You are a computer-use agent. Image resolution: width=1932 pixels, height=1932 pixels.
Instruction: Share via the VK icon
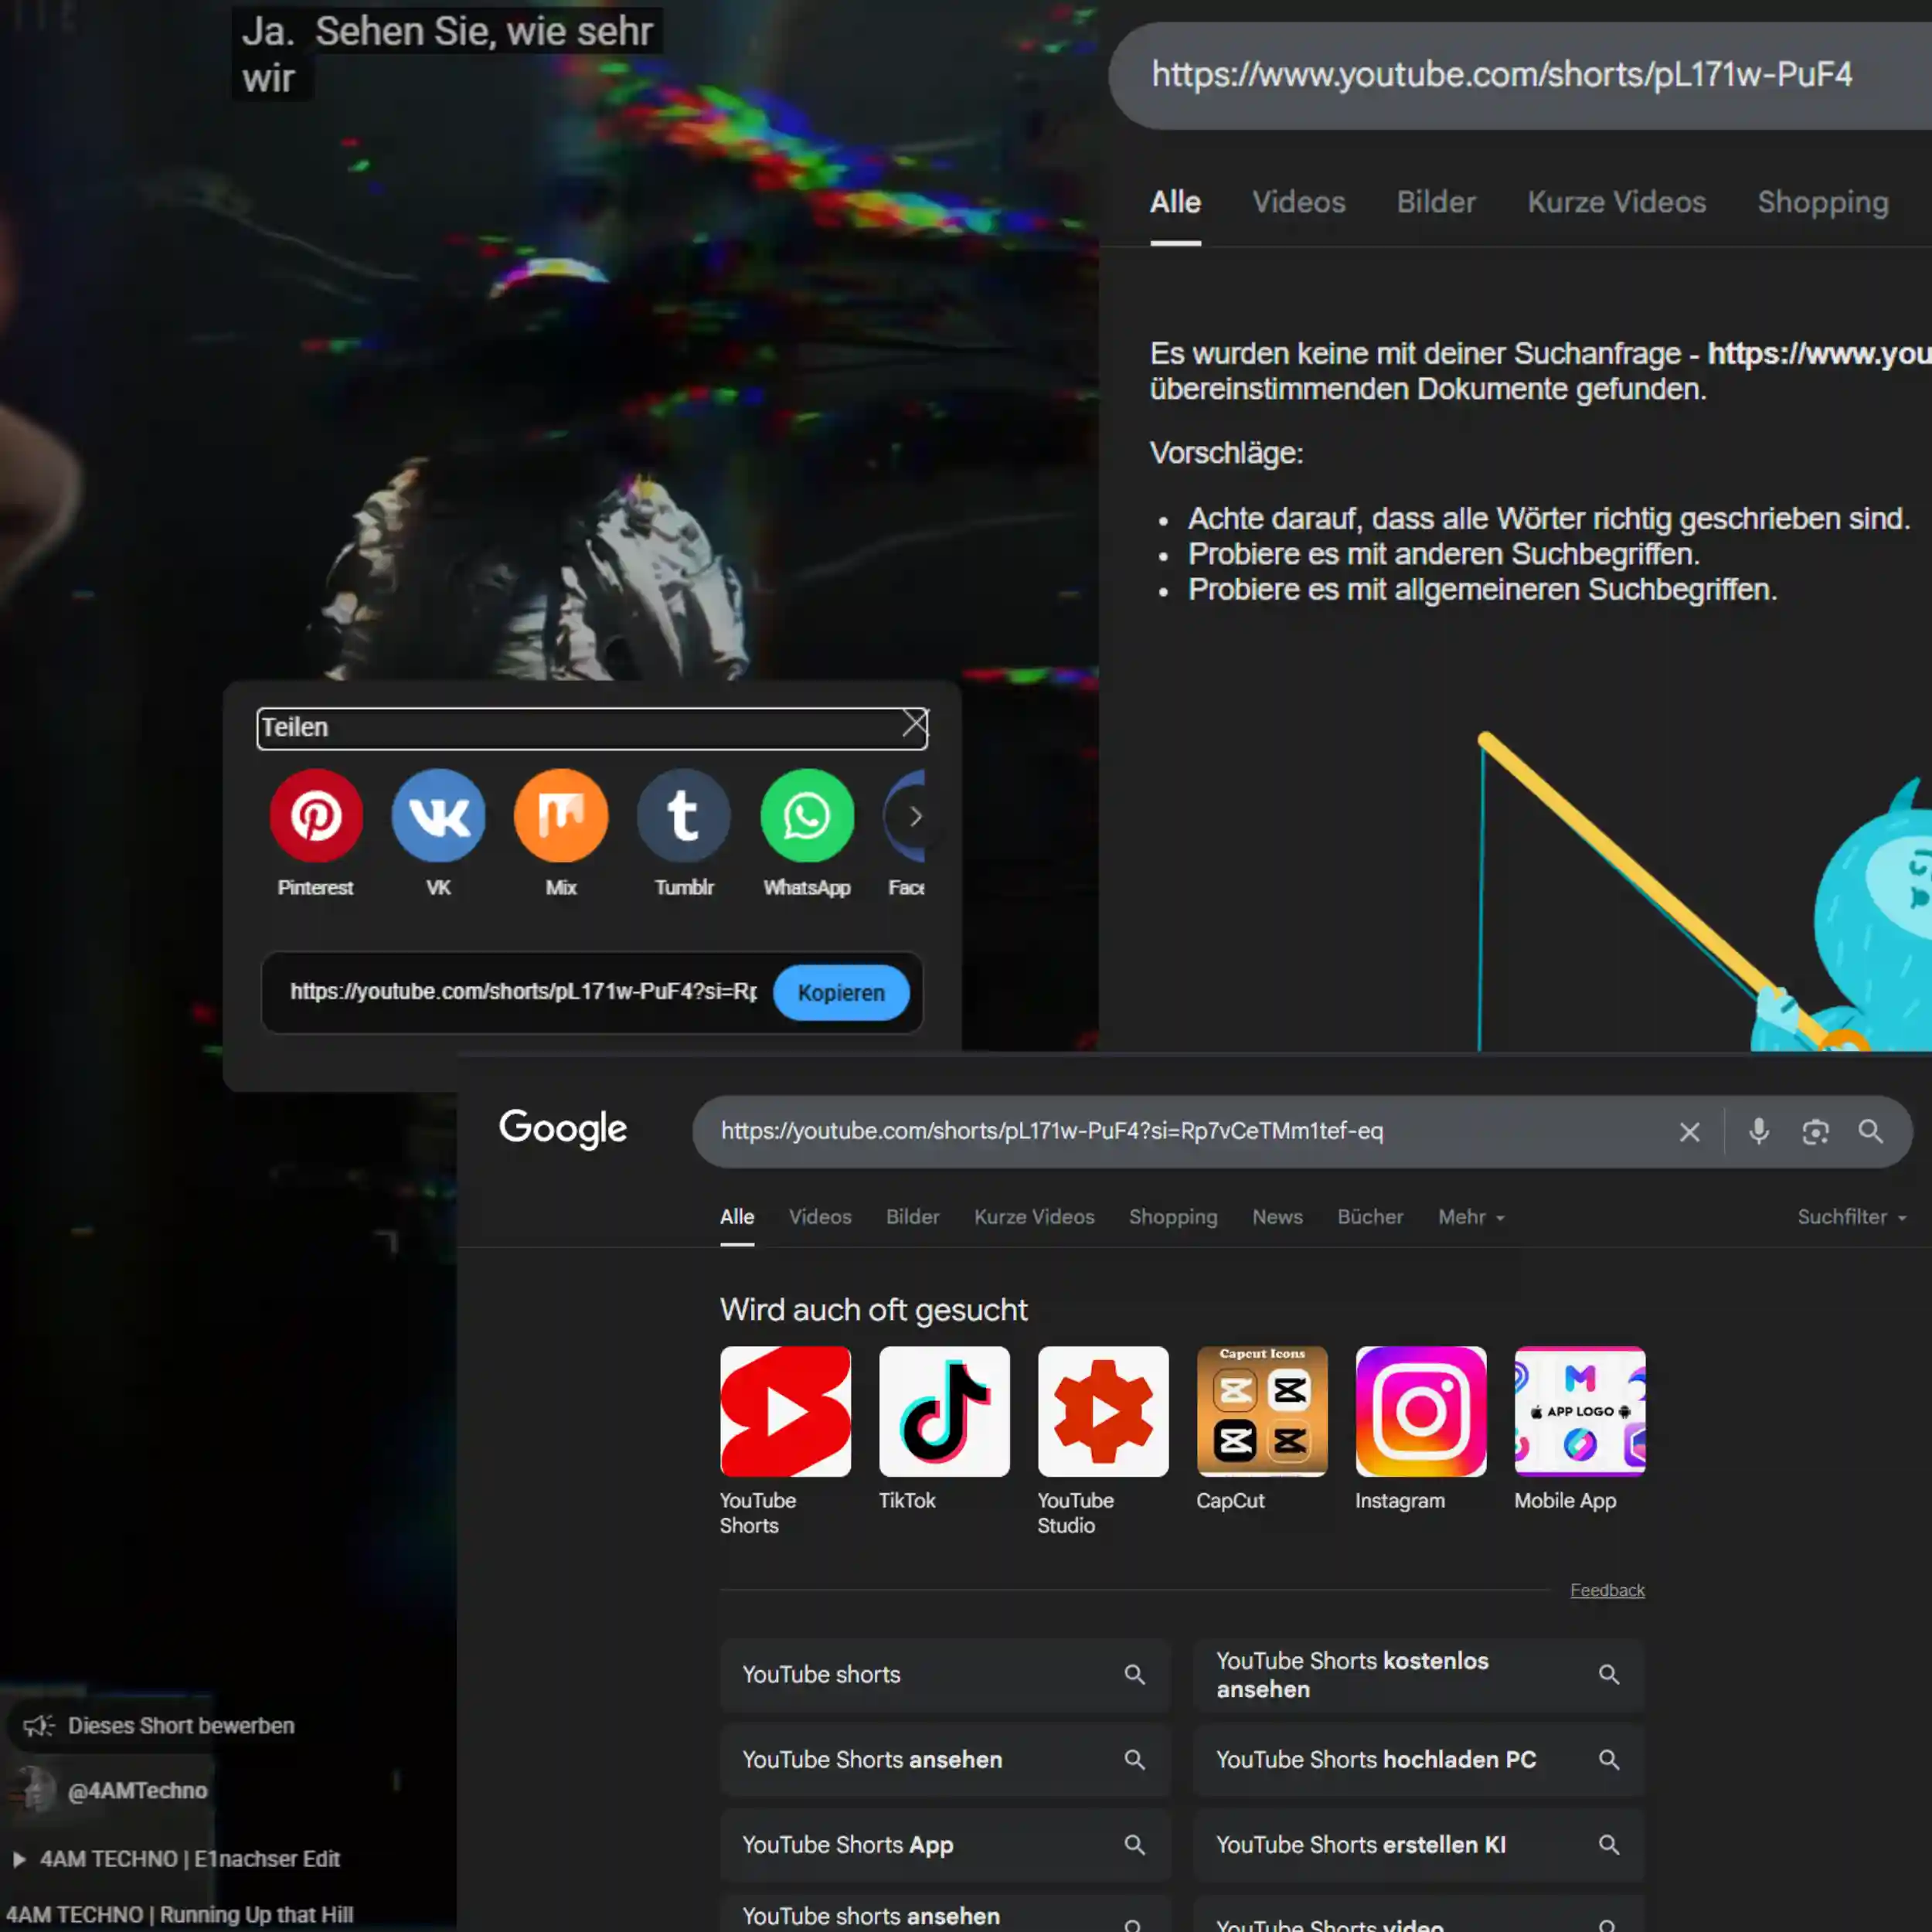[438, 816]
